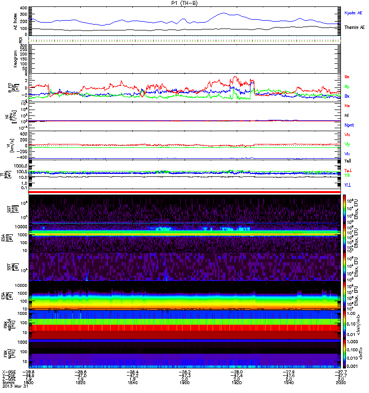Click the red horizontal bar below Ti panel
The width and height of the screenshot is (369, 393).
[x=184, y=192]
